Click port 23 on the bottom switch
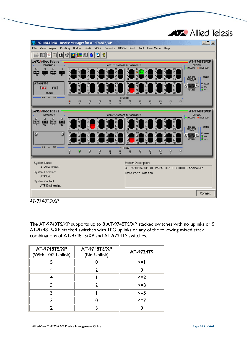The height and width of the screenshot is (350, 247). tap(178, 122)
